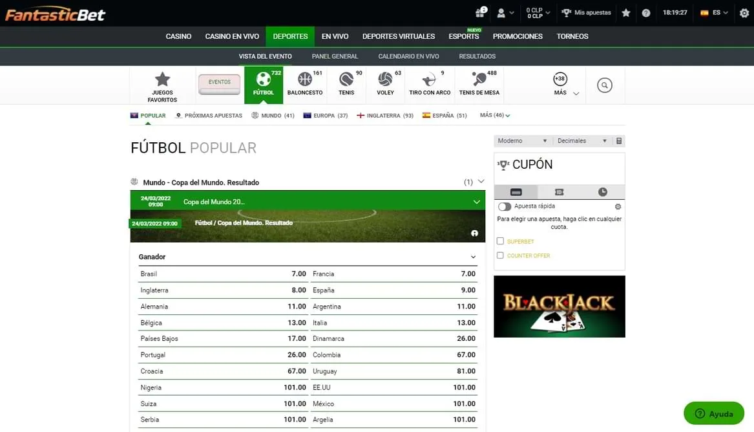Check the Superbet checkbox
This screenshot has height=432, width=754.
[500, 241]
